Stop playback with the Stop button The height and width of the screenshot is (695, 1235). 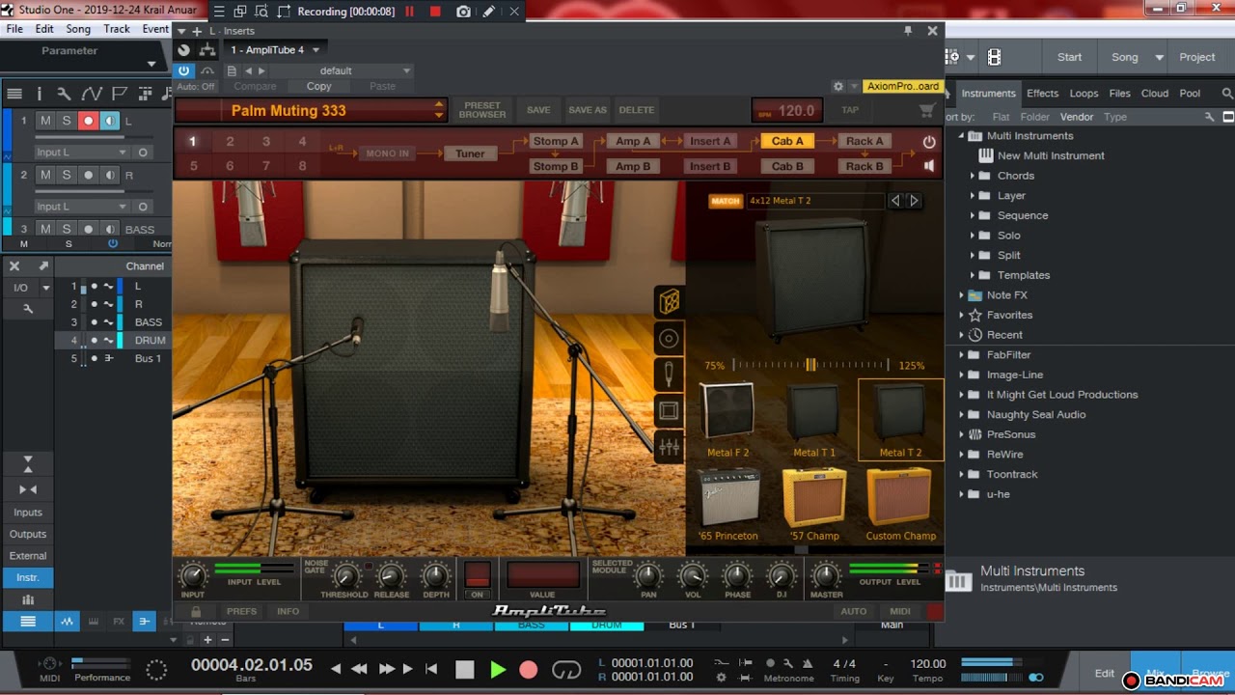click(x=465, y=669)
